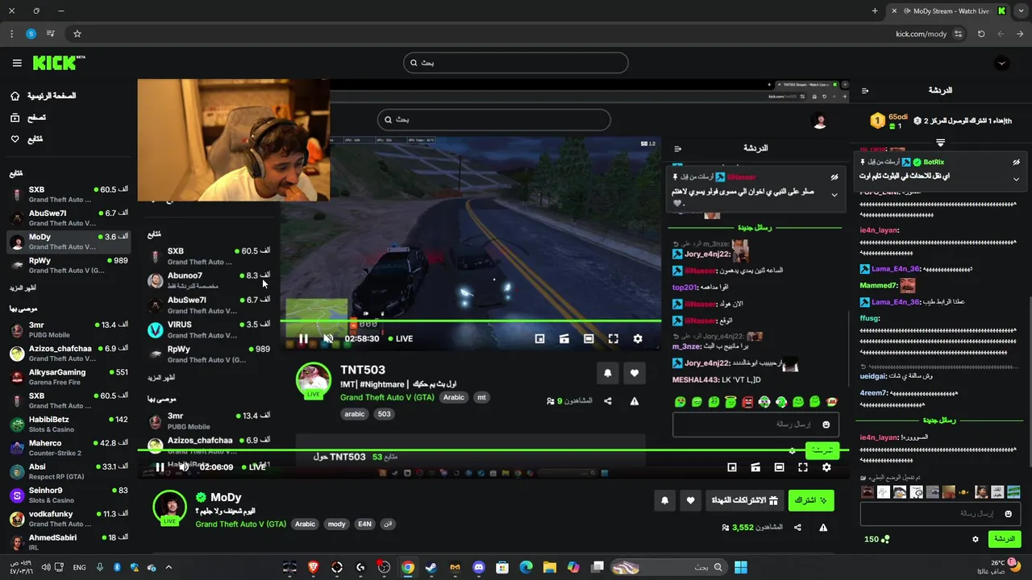Click the taskbar microphone tray icon

click(x=100, y=567)
